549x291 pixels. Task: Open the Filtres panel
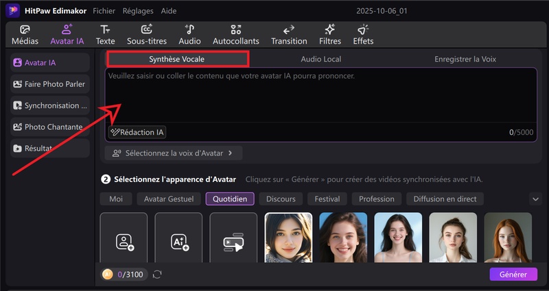(330, 34)
